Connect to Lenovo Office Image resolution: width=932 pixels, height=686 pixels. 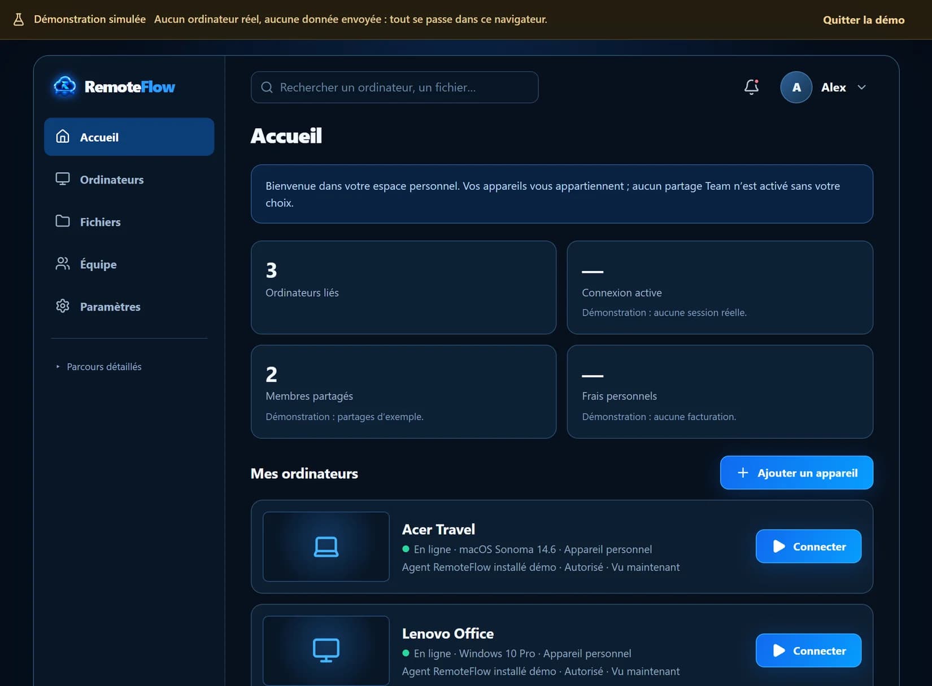808,650
